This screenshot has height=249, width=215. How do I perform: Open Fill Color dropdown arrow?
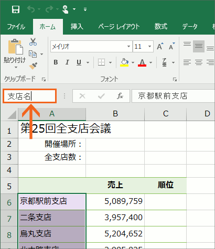(x=133, y=62)
